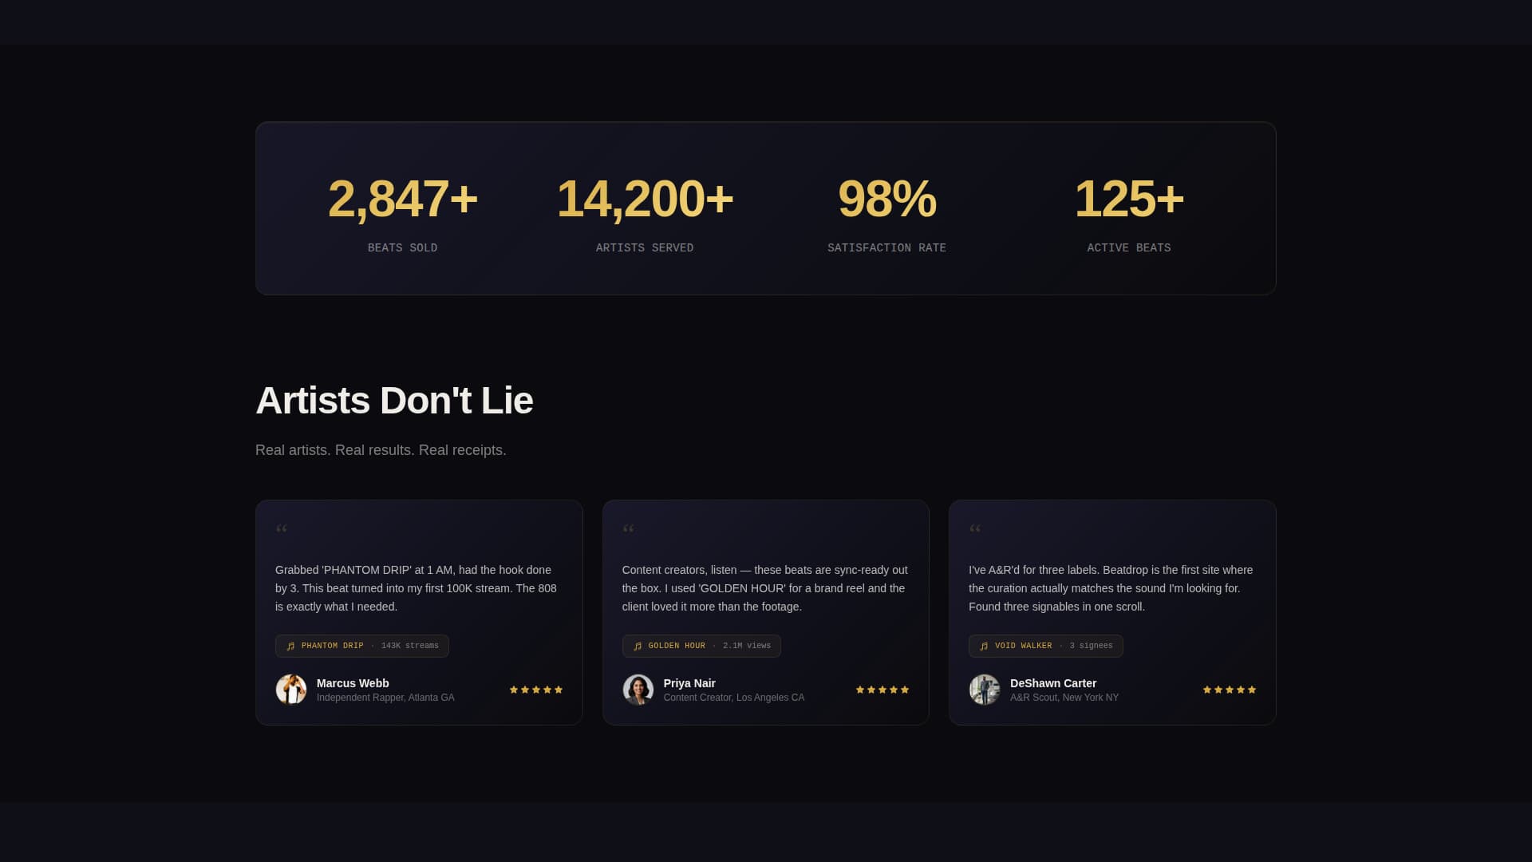
Task: Click the quote mark in Marcus Webb's testimonial
Action: click(x=282, y=529)
